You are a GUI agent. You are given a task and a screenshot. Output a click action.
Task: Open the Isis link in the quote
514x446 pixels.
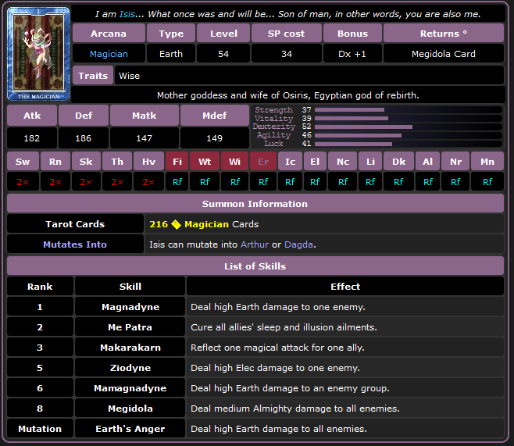coord(127,14)
